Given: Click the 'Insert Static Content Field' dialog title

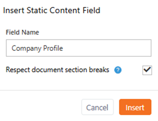Looking at the screenshot, I should coord(52,11).
